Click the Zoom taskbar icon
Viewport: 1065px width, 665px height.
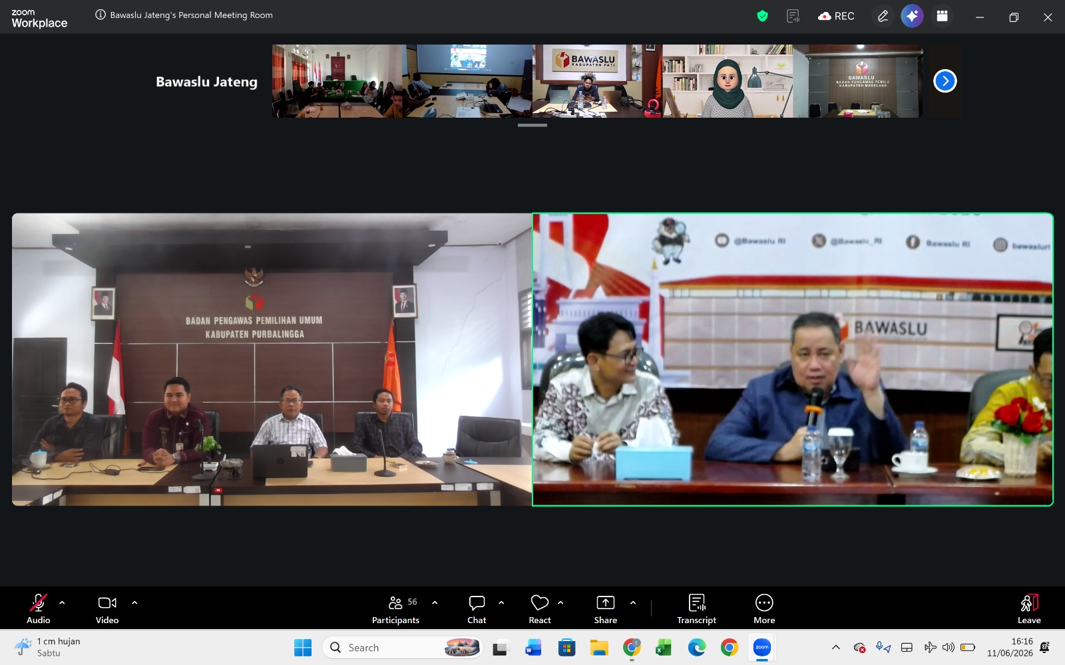(762, 647)
